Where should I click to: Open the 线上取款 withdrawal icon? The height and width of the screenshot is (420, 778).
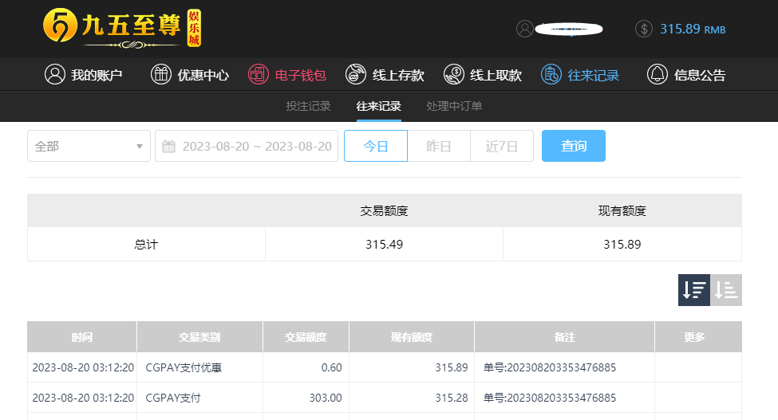(x=453, y=74)
